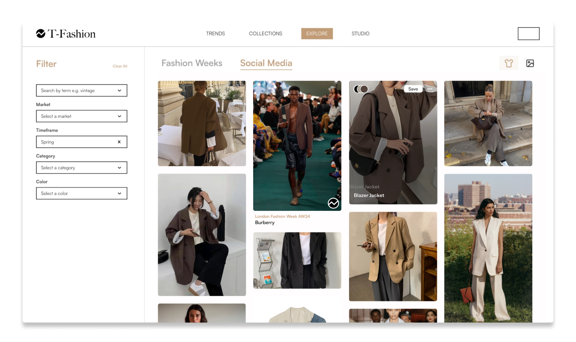Screen dimensions: 576x342
Task: Remove the Spring timeframe filter
Action: [119, 142]
